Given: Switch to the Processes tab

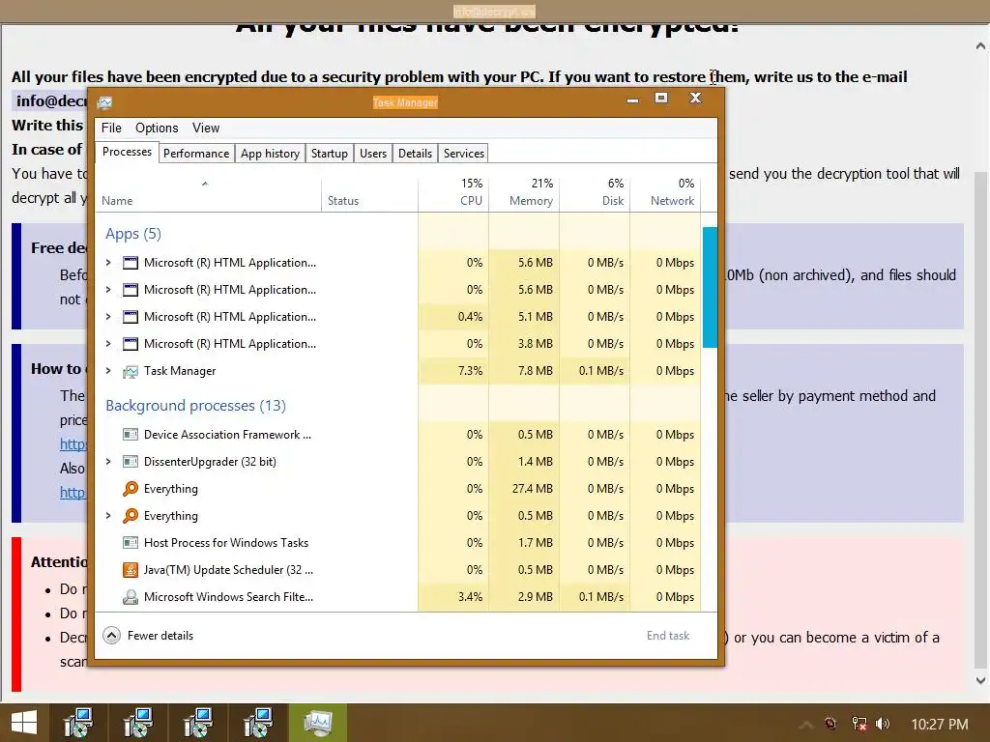Looking at the screenshot, I should [127, 152].
